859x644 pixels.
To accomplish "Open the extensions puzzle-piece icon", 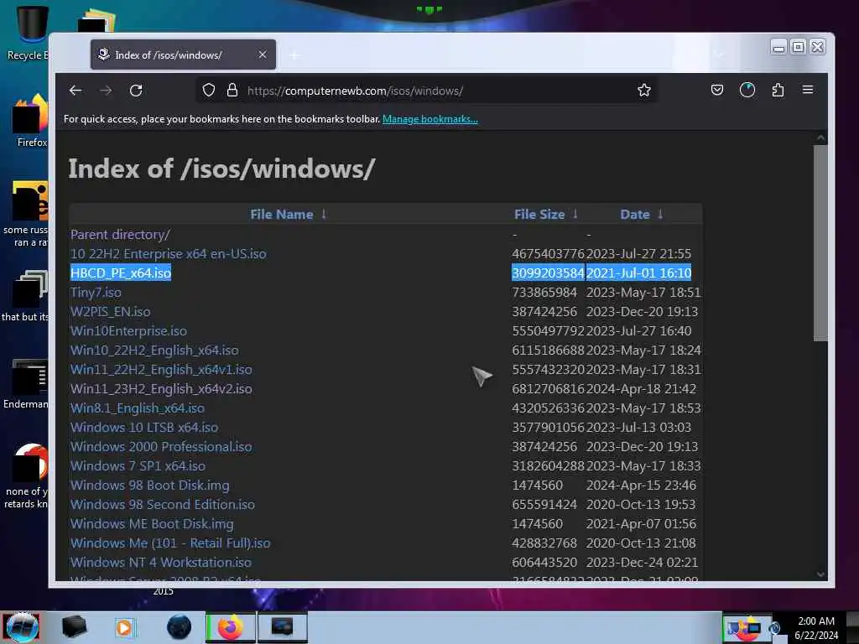I will [778, 90].
